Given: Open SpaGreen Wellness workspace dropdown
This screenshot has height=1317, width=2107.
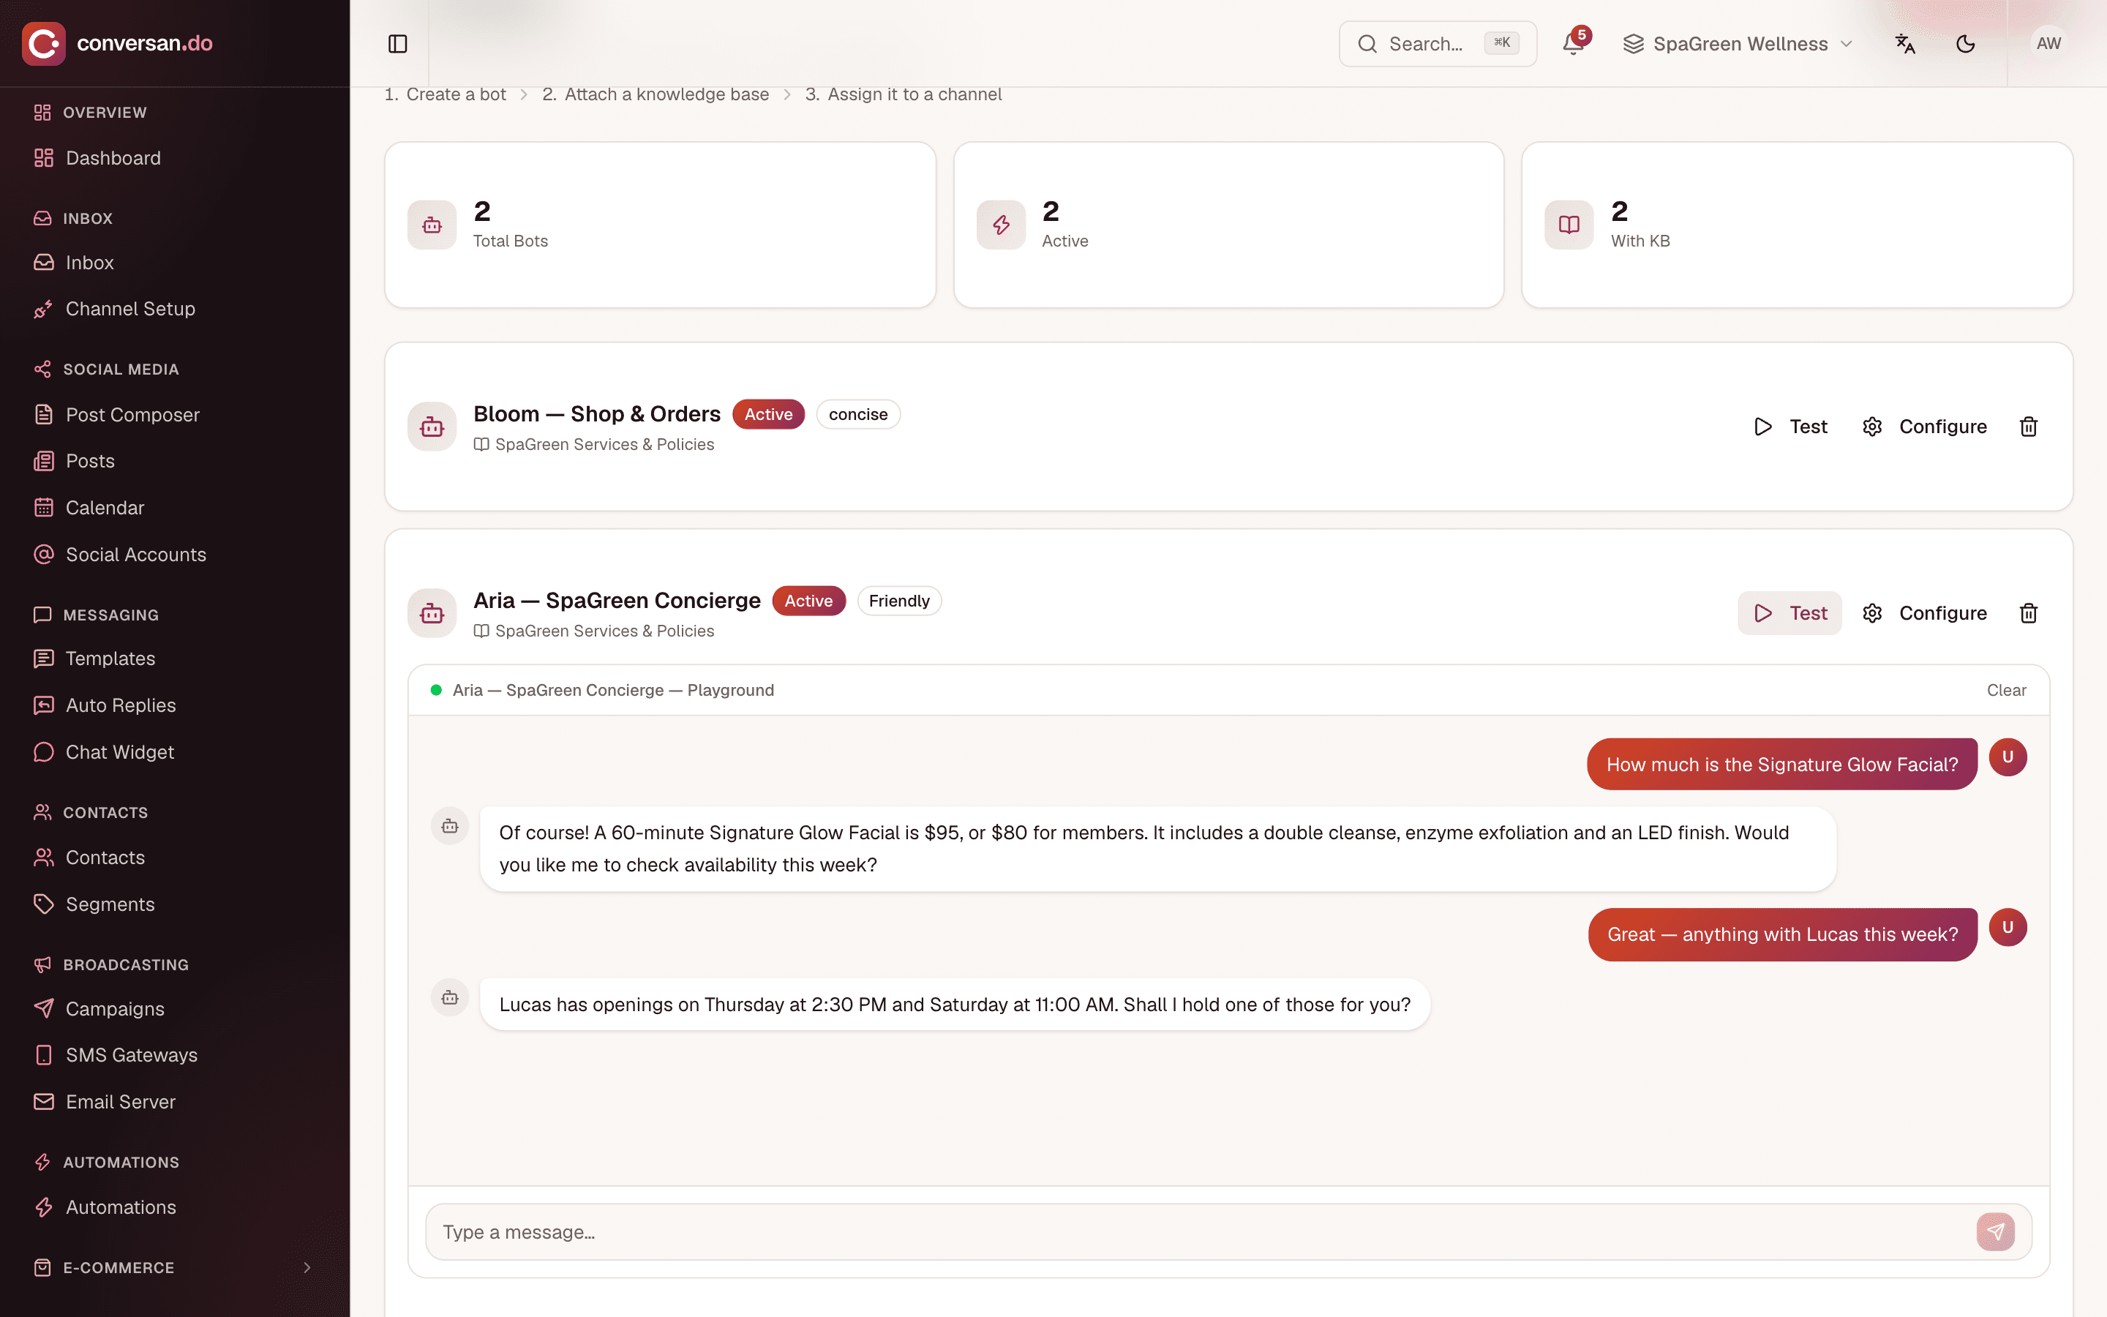Looking at the screenshot, I should [1738, 44].
